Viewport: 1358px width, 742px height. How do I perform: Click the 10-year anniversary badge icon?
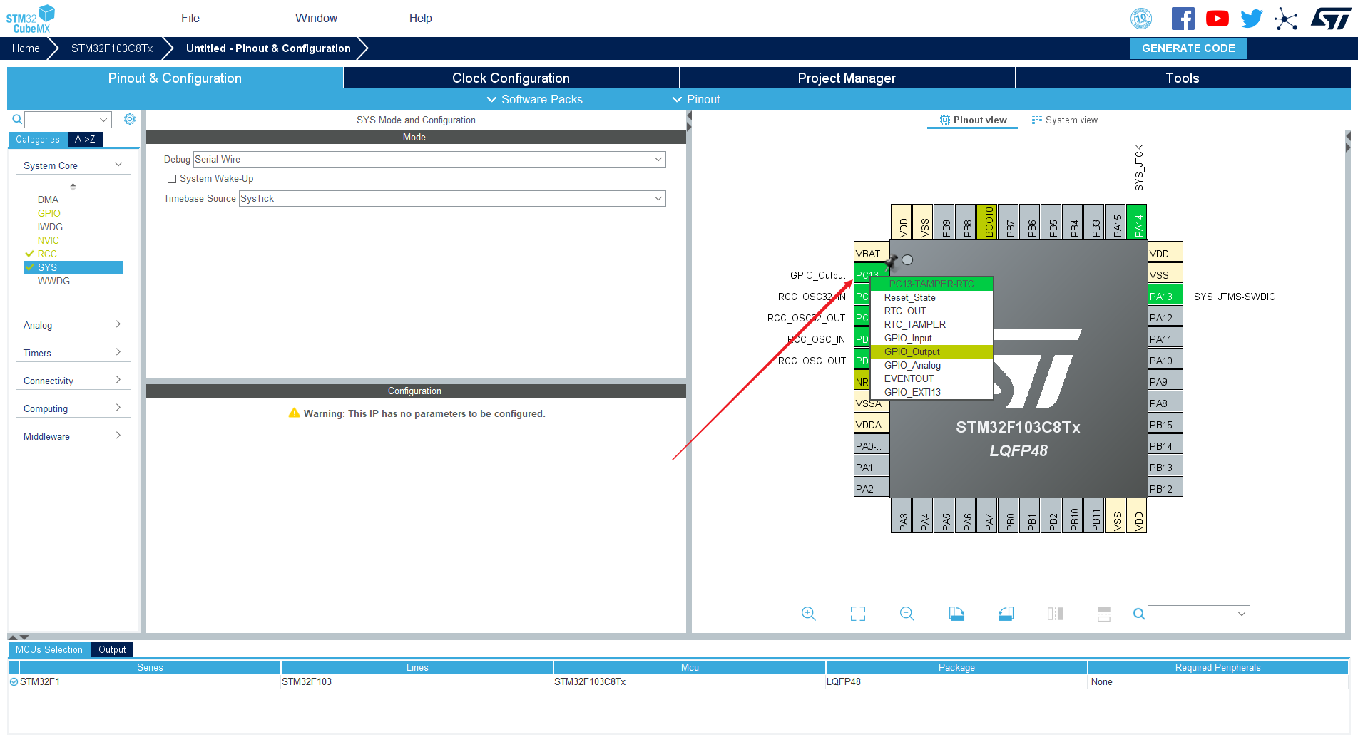1141,19
